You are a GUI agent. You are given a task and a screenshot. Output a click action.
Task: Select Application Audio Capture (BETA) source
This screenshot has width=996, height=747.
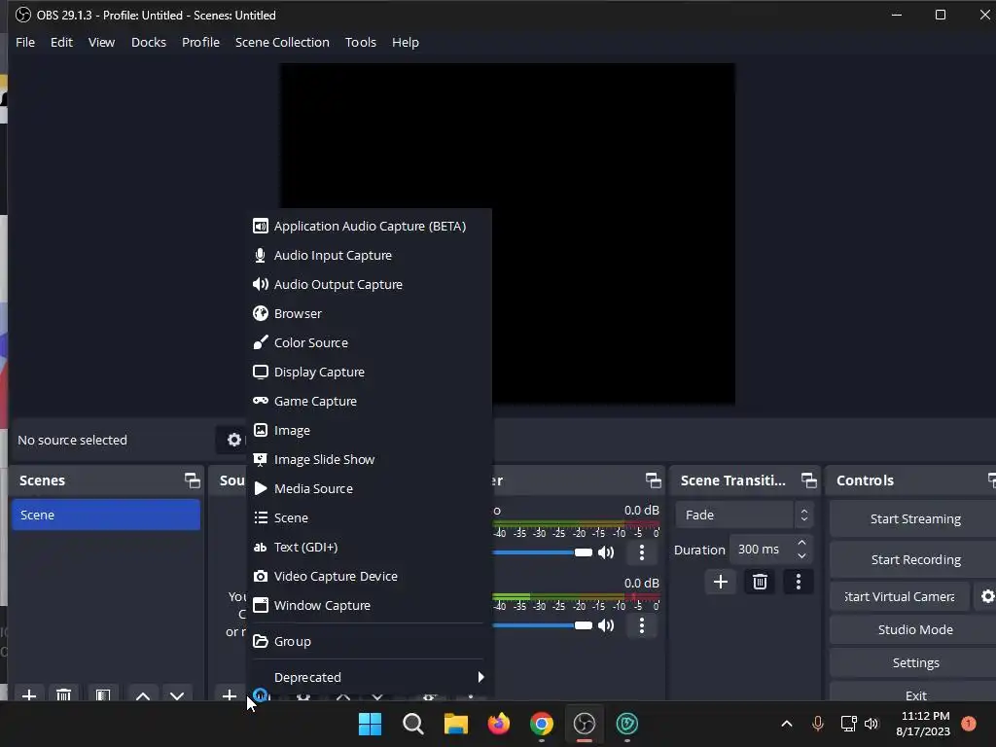point(369,226)
